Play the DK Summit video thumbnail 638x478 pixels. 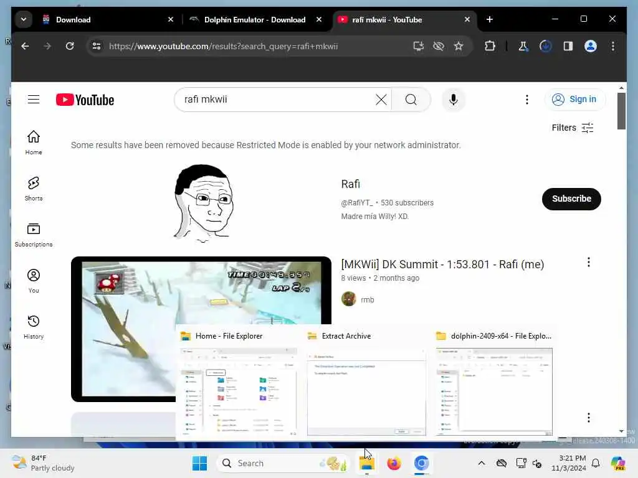tap(201, 329)
